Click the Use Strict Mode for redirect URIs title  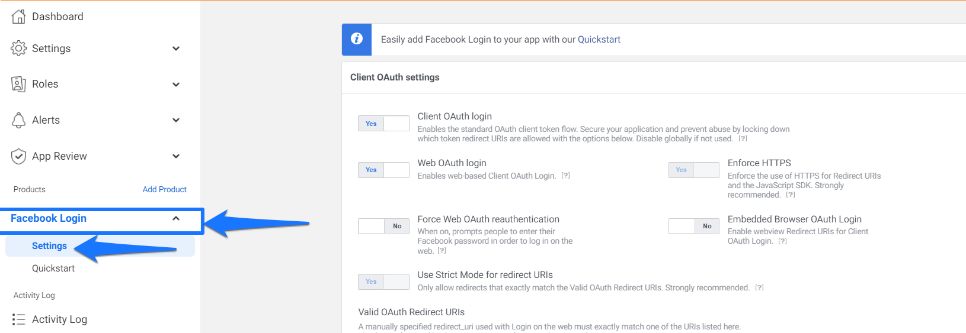click(485, 275)
